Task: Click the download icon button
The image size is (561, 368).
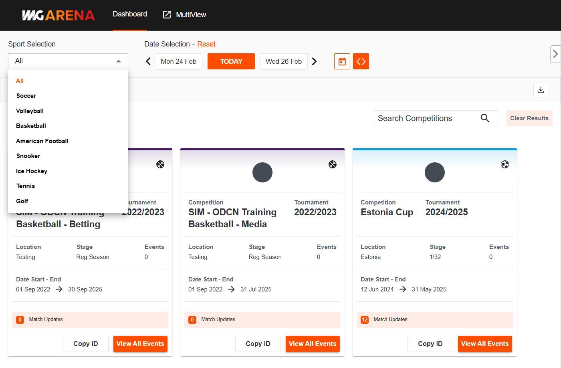Action: point(541,90)
